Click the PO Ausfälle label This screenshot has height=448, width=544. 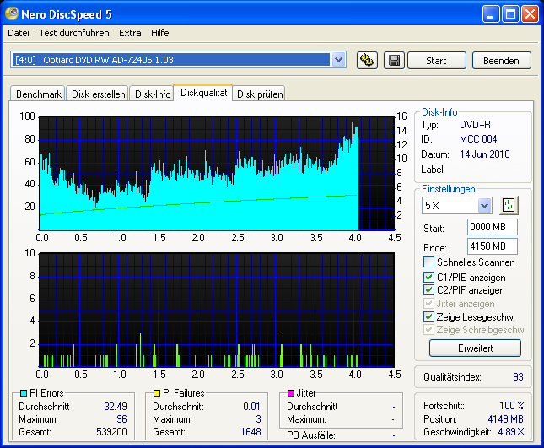pos(311,435)
